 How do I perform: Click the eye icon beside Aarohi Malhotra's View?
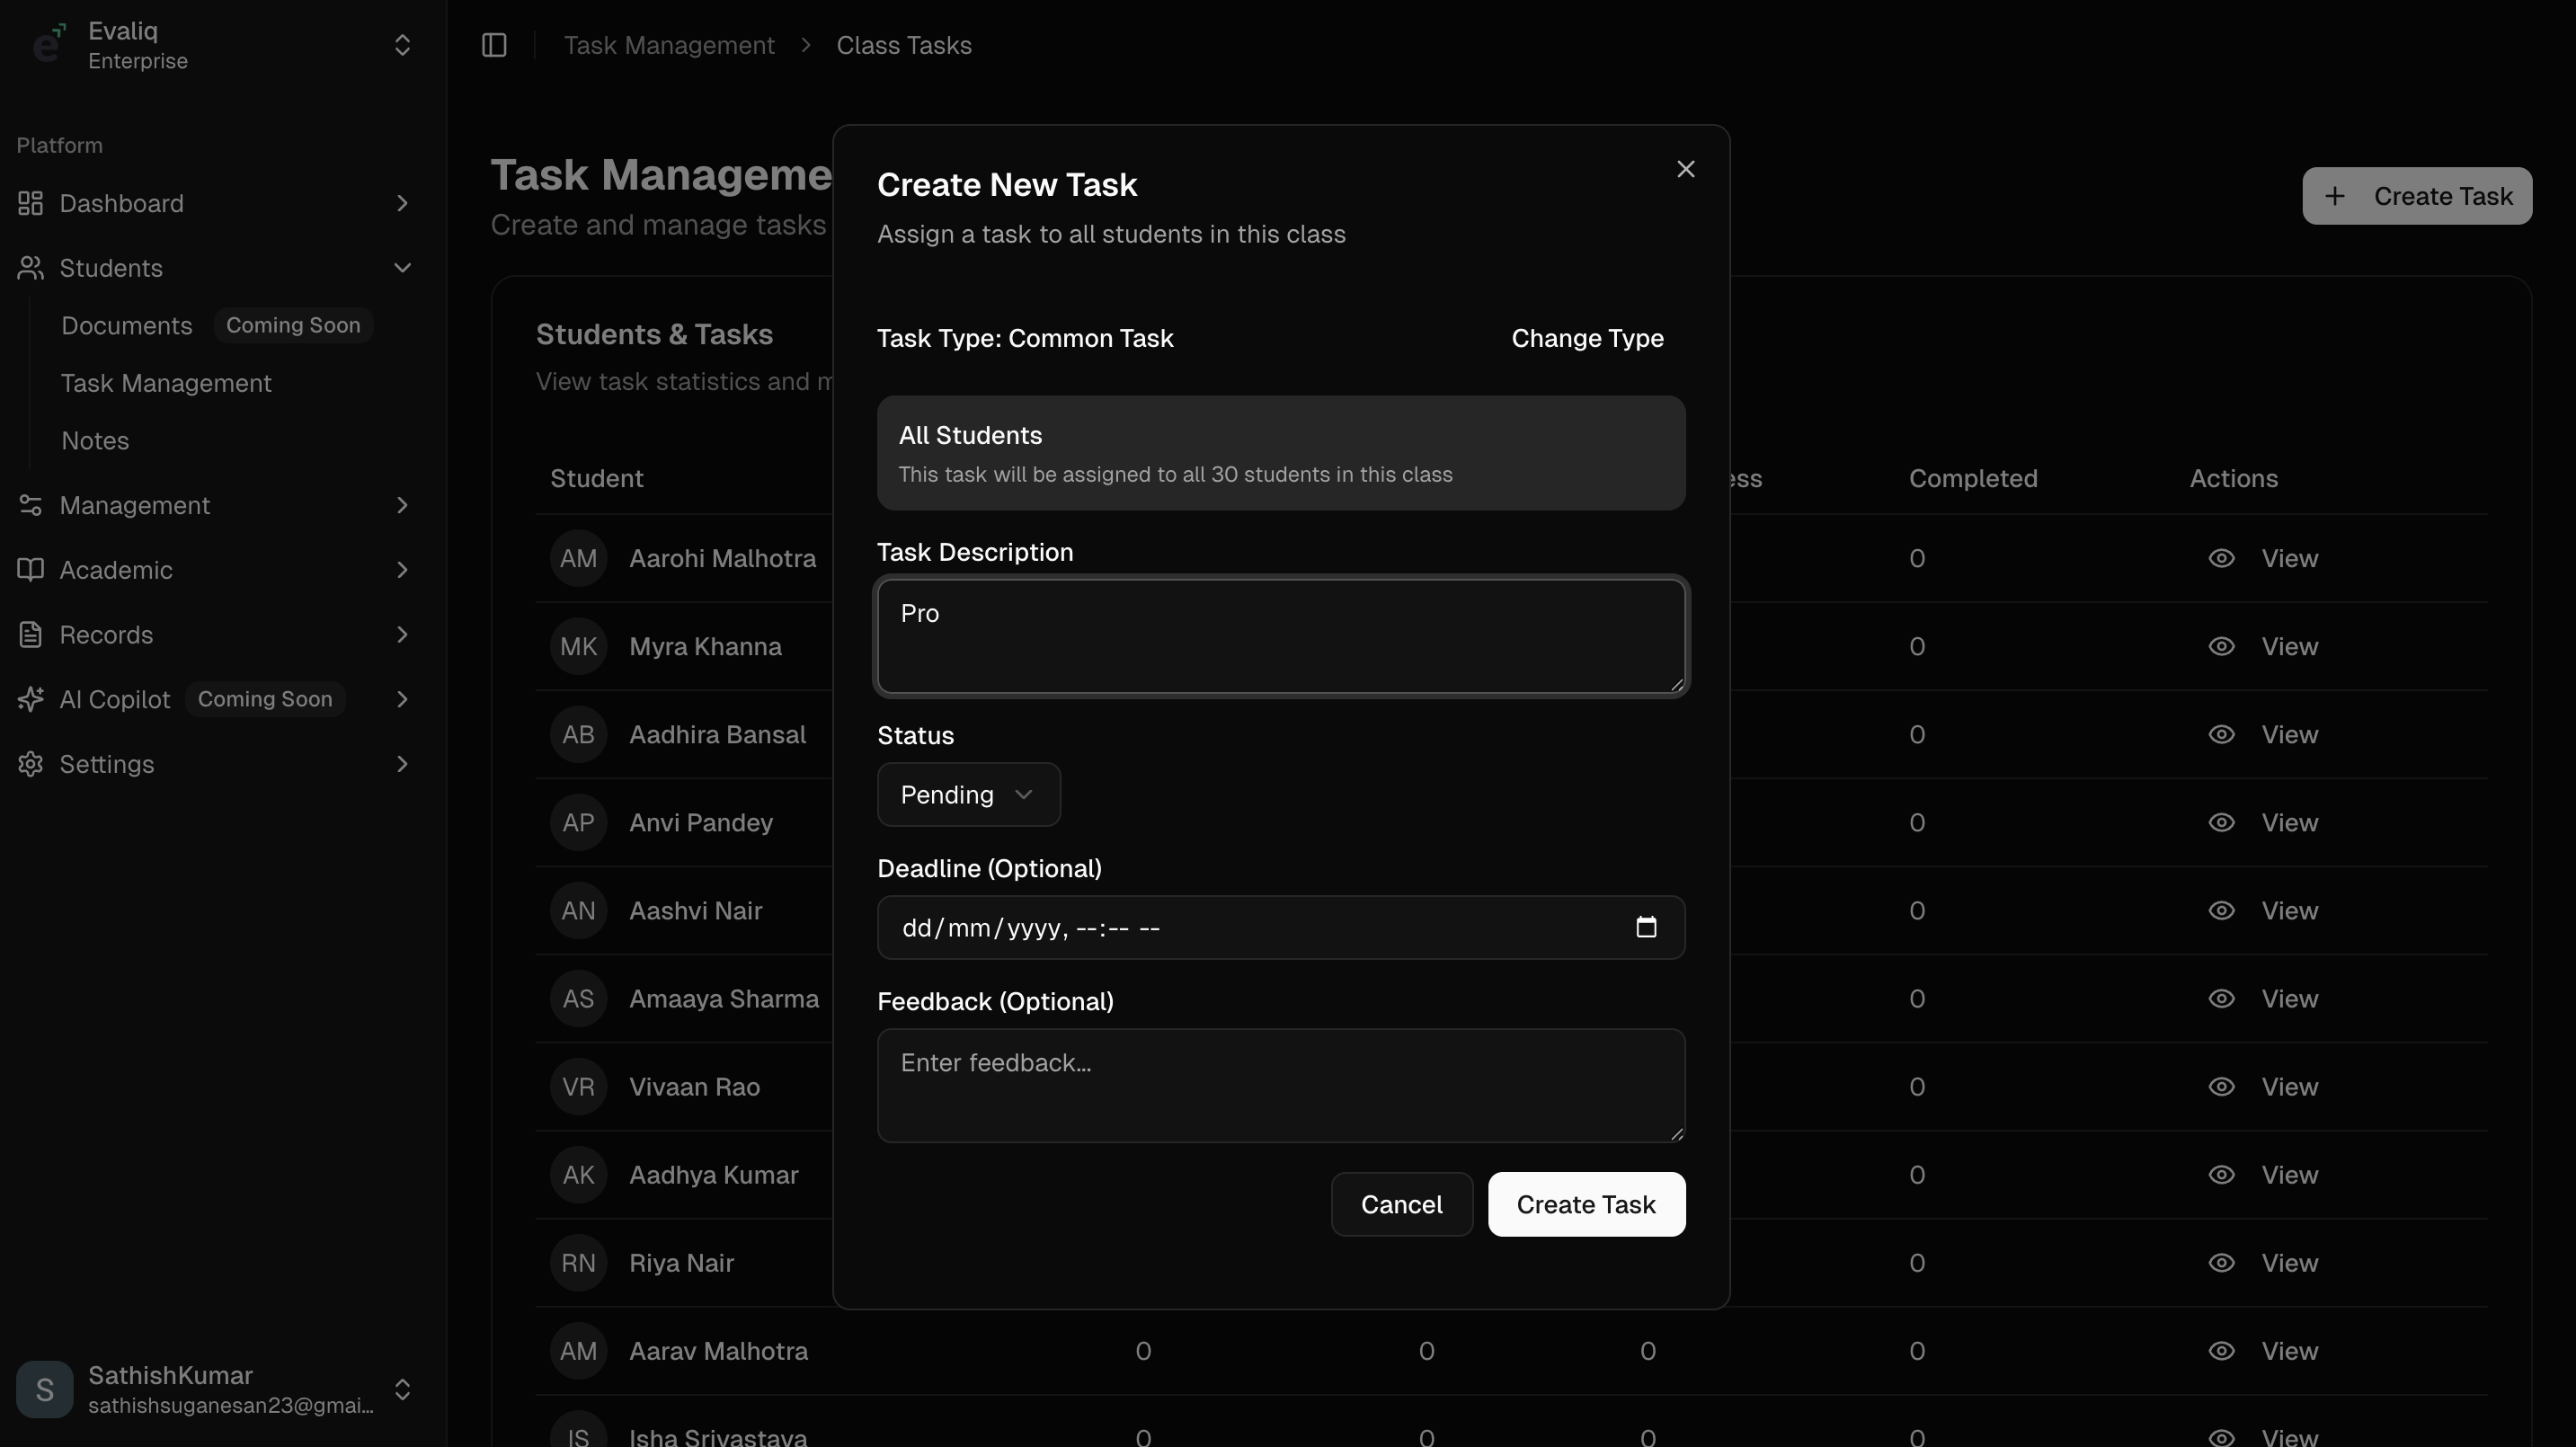[2221, 558]
